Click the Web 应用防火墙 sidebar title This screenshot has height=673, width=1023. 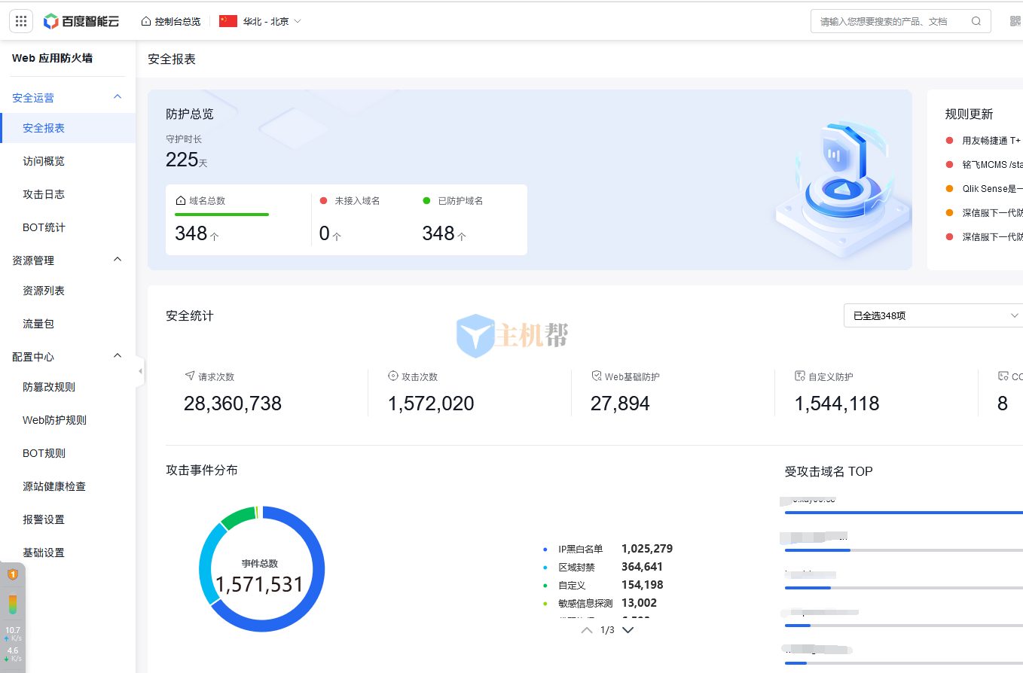click(53, 58)
